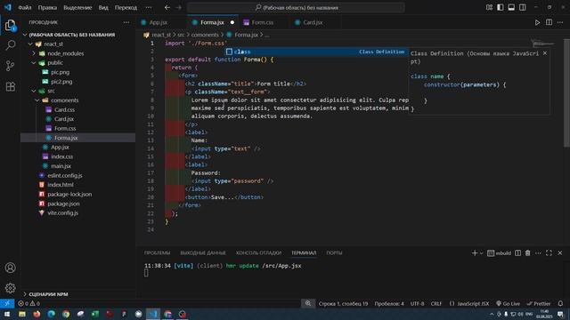Click the Prettier status button

(538, 303)
